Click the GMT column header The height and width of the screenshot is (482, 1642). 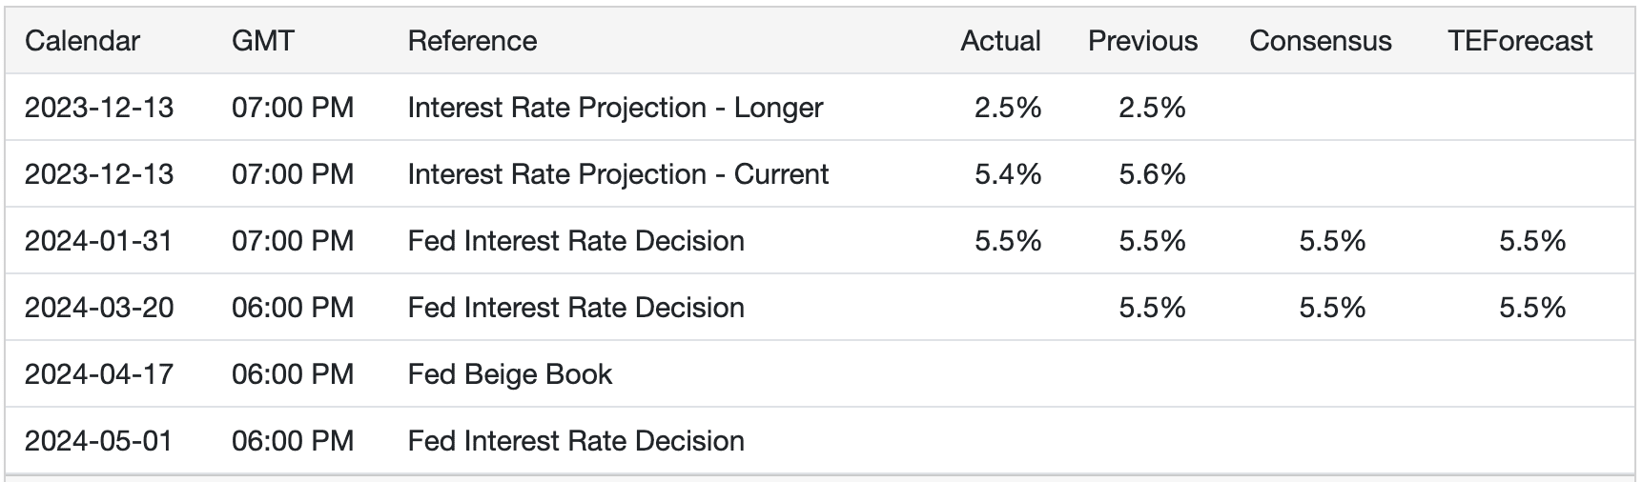pyautogui.click(x=263, y=41)
